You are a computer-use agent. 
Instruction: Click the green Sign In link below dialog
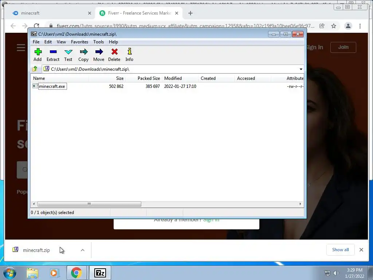click(x=211, y=220)
